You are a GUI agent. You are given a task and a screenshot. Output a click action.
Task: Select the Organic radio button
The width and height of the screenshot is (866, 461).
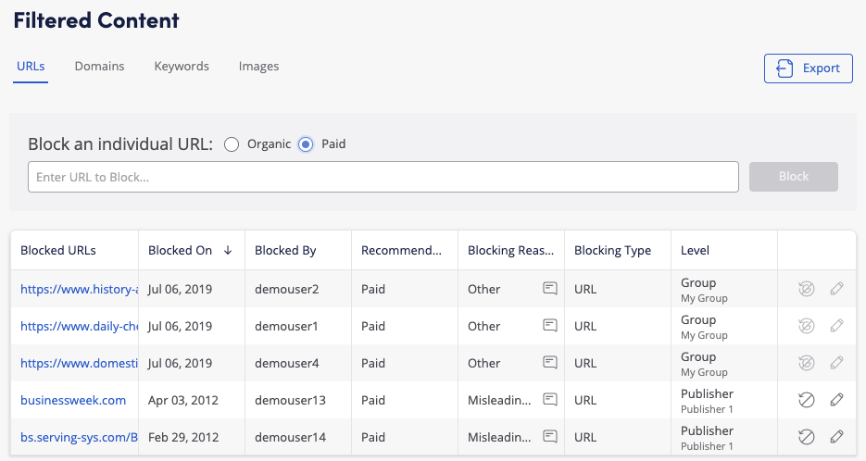232,144
